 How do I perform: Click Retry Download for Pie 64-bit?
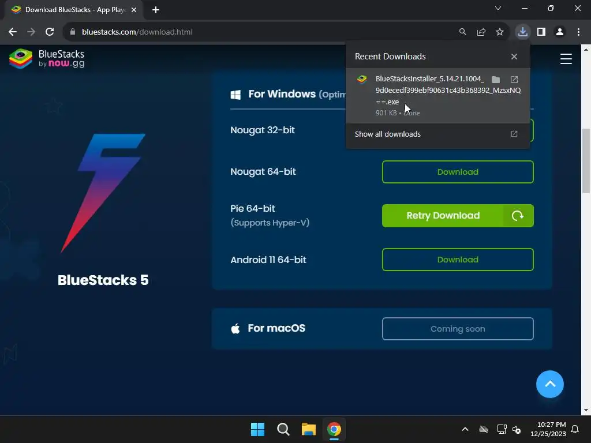tap(458, 216)
